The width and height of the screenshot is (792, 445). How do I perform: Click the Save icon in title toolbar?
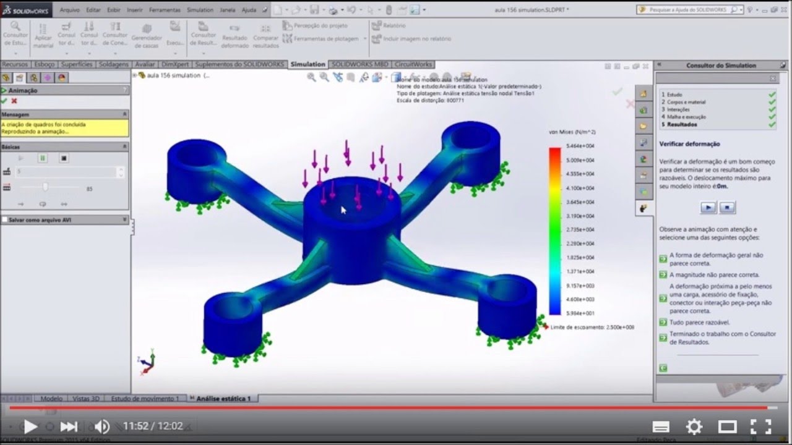(314, 10)
